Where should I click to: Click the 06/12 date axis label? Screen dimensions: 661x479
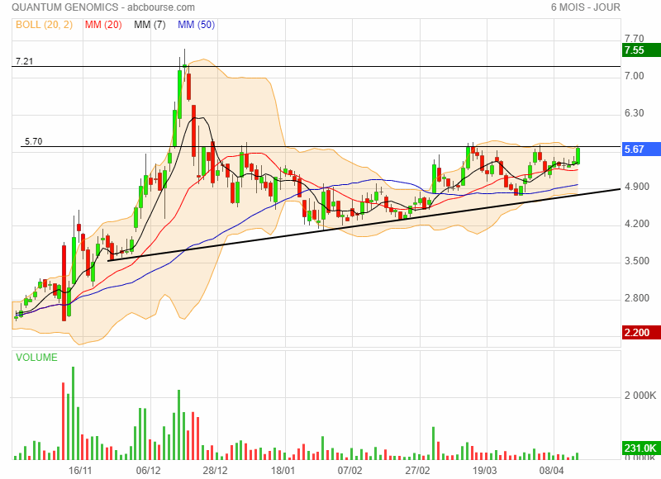tap(148, 470)
